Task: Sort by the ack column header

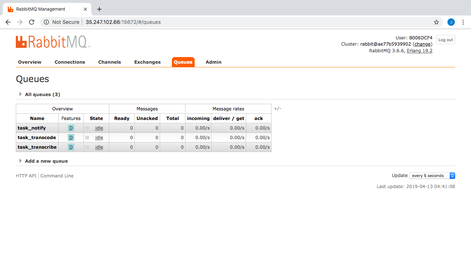Action: tap(259, 119)
